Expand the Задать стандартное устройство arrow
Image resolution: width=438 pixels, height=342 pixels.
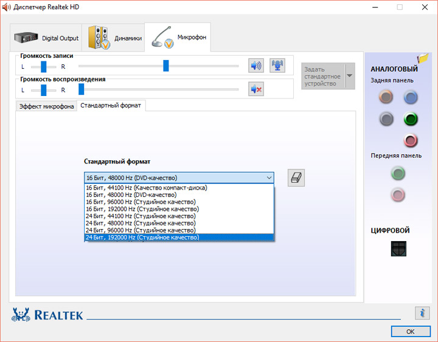click(x=349, y=76)
